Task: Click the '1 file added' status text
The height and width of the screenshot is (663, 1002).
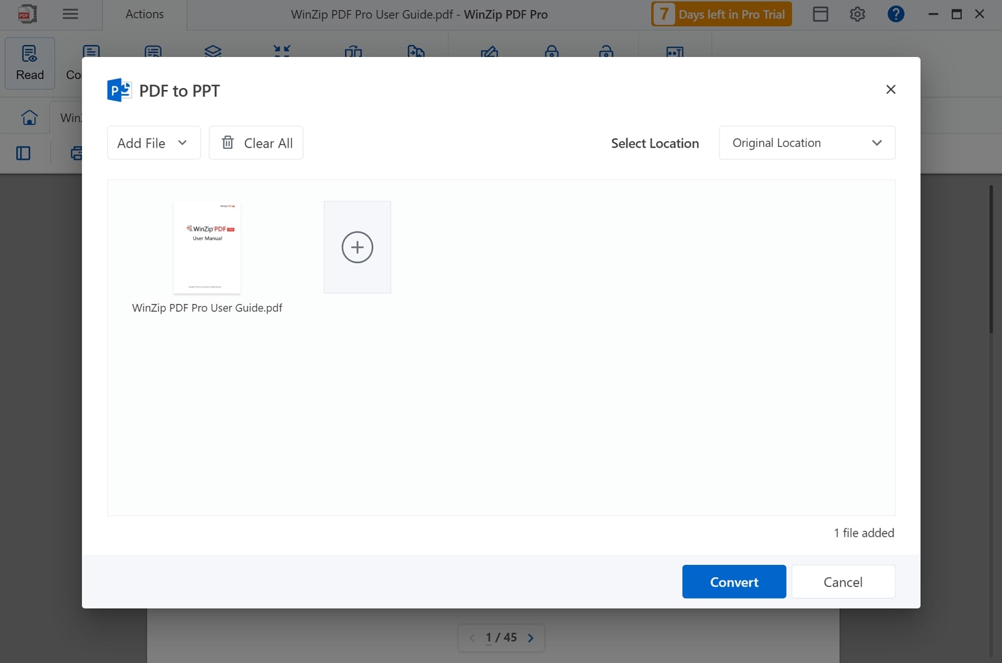Action: pyautogui.click(x=864, y=533)
